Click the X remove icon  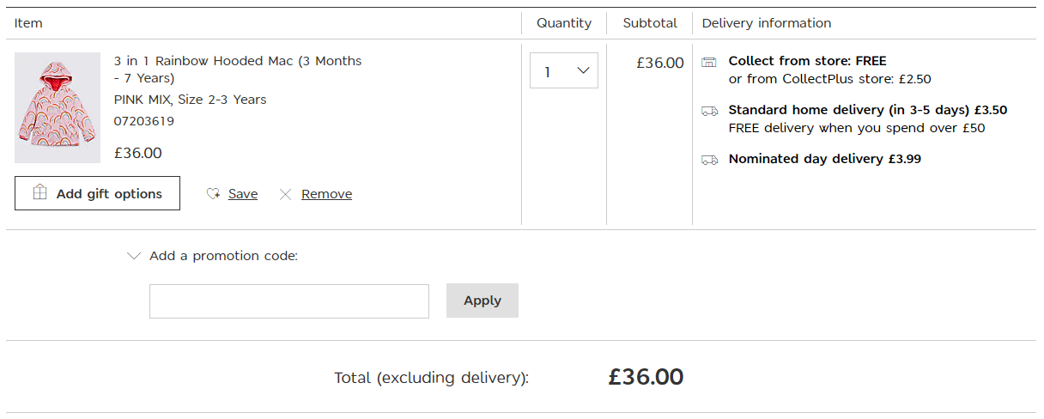pyautogui.click(x=286, y=194)
